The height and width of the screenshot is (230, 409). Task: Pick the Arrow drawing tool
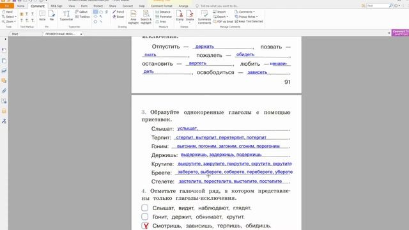[101, 17]
